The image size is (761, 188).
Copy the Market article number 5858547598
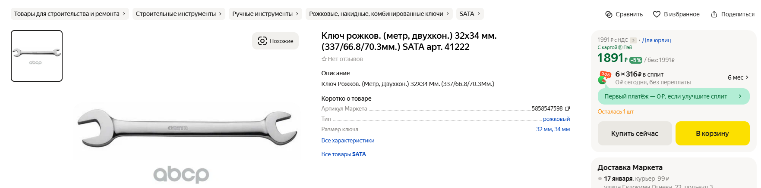pos(567,108)
